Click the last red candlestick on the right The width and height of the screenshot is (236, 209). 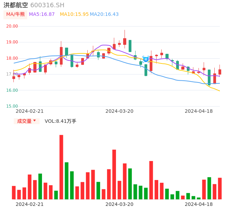point(219,72)
